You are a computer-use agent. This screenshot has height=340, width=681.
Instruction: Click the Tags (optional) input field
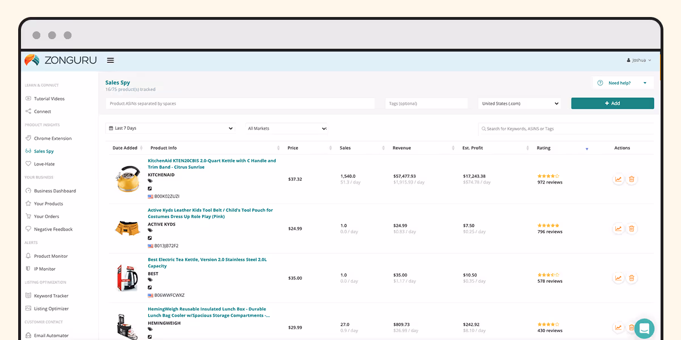click(x=426, y=104)
